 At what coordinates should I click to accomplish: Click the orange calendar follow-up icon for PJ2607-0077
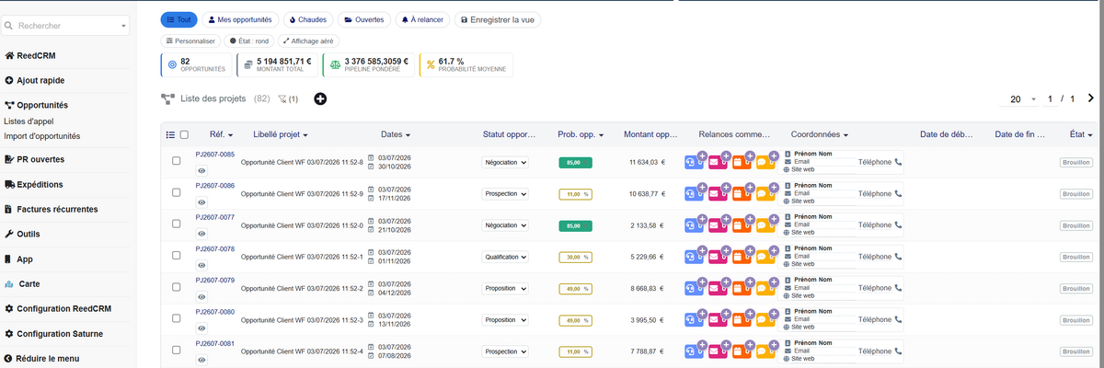pos(741,225)
